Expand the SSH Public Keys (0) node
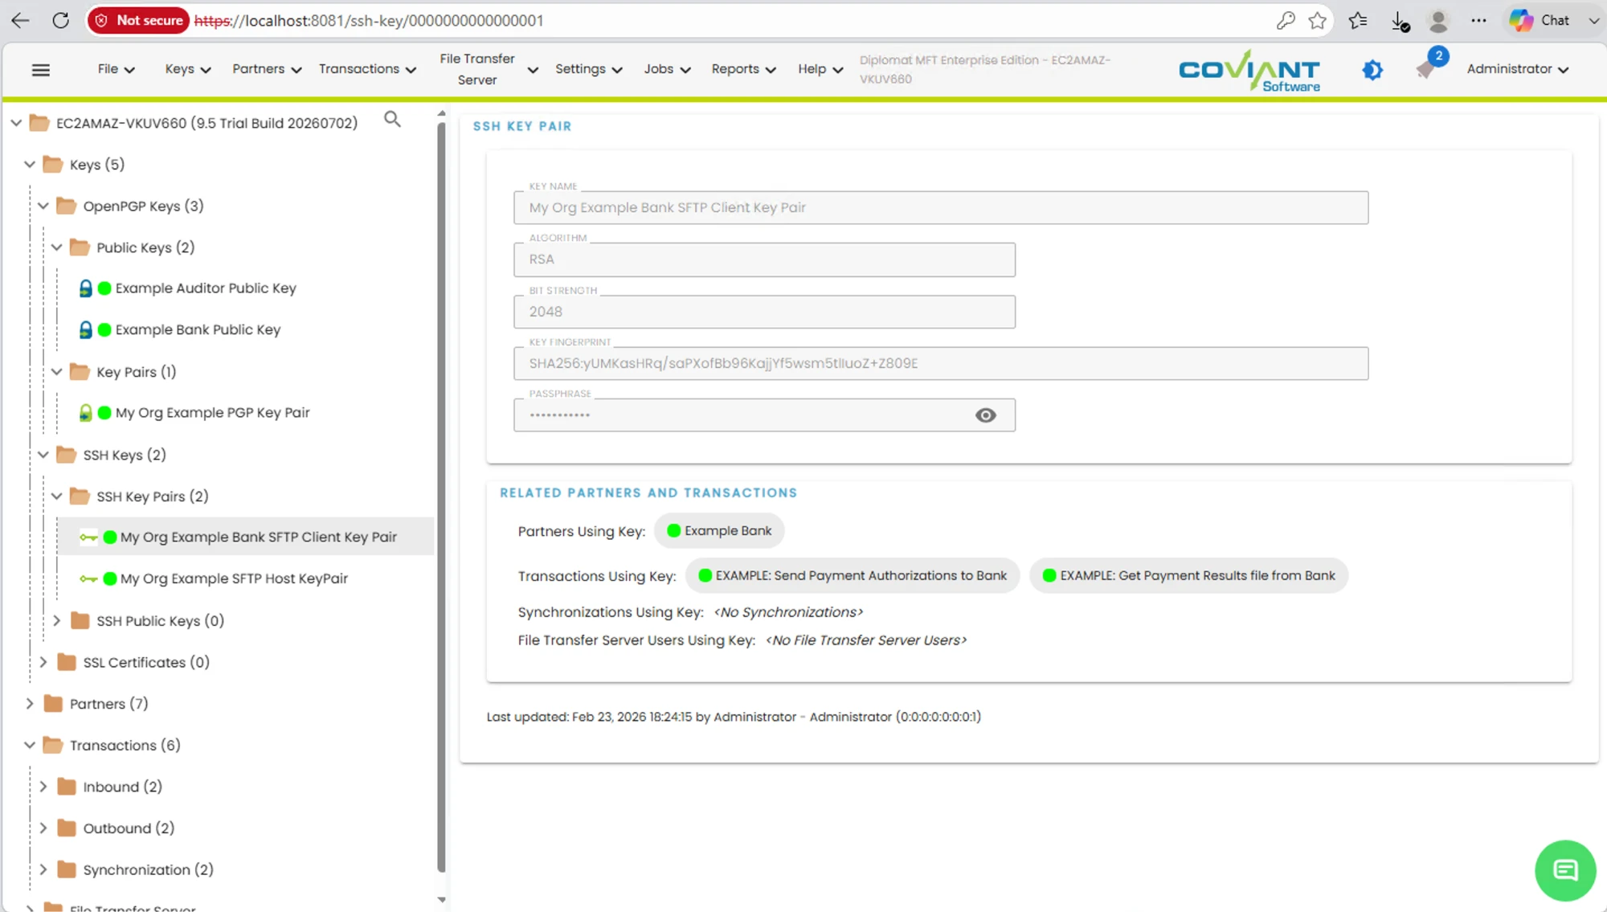 (x=57, y=620)
